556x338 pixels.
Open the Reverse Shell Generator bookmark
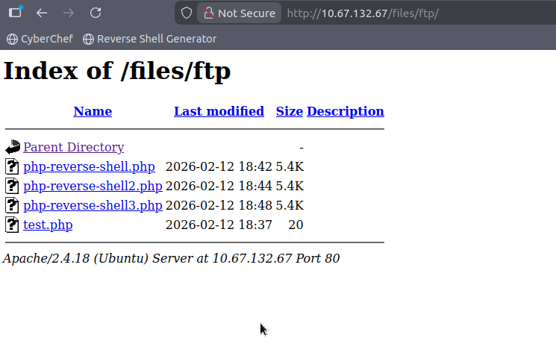(x=149, y=39)
